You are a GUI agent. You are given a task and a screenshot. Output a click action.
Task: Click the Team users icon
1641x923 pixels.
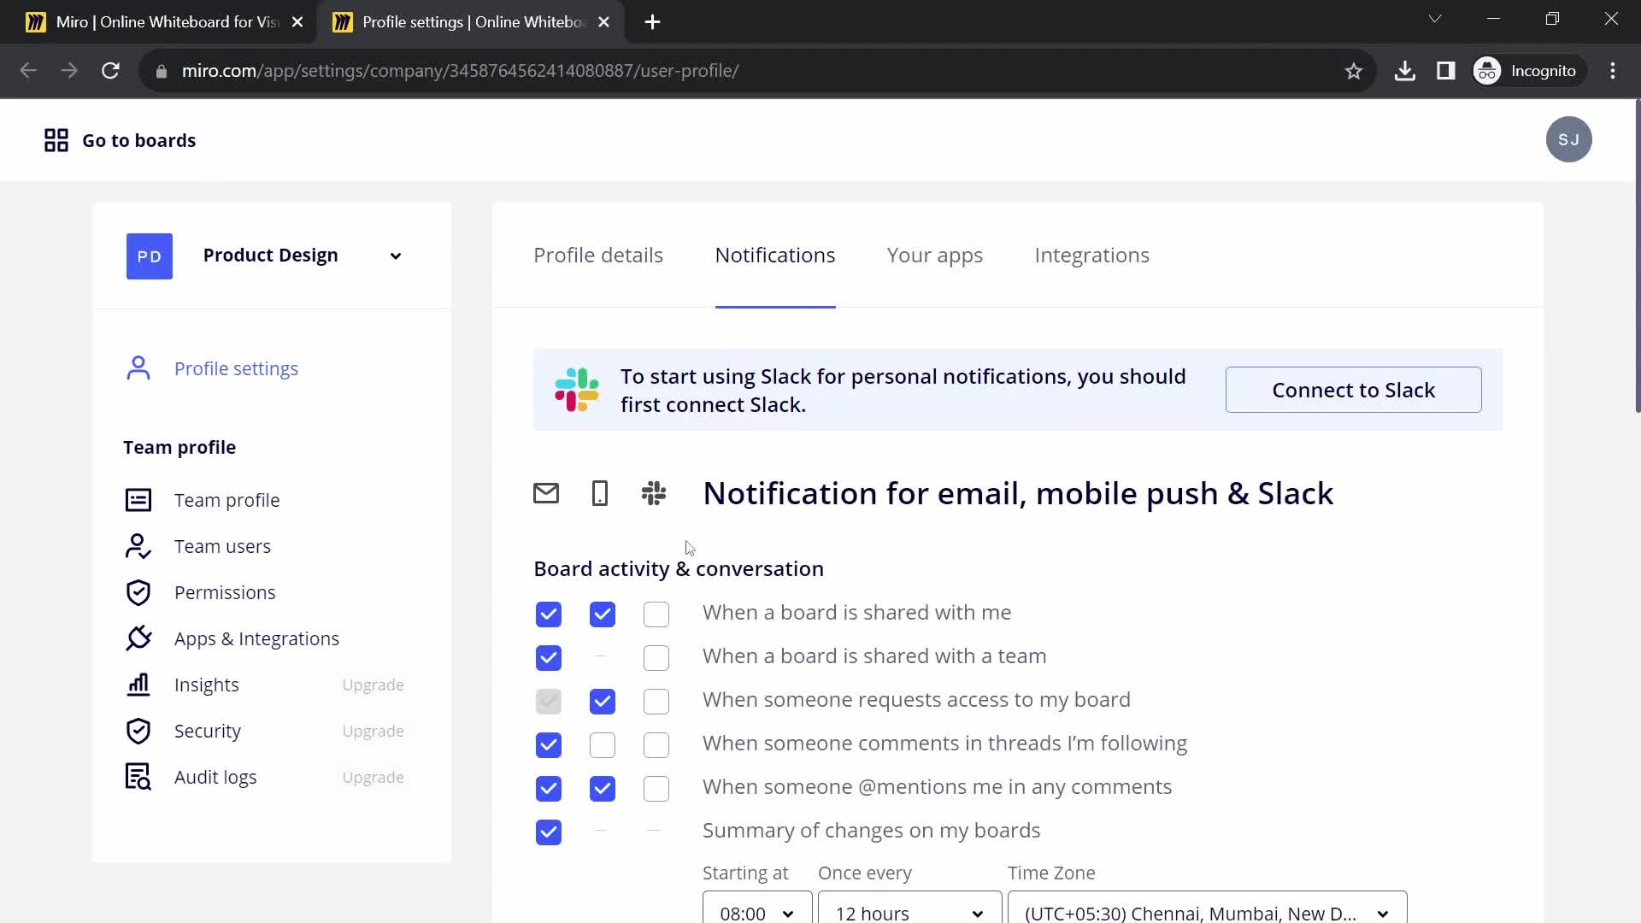[138, 547]
